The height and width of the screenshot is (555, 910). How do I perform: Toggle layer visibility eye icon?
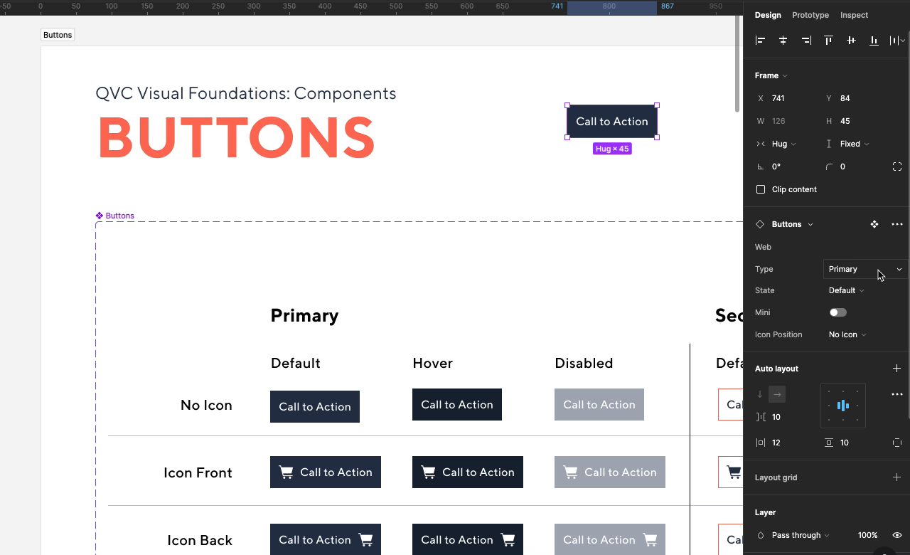[x=897, y=535]
